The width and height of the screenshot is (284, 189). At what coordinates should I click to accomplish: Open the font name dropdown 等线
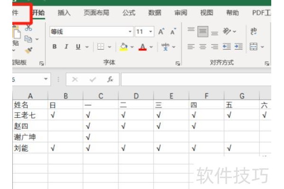tap(130, 32)
